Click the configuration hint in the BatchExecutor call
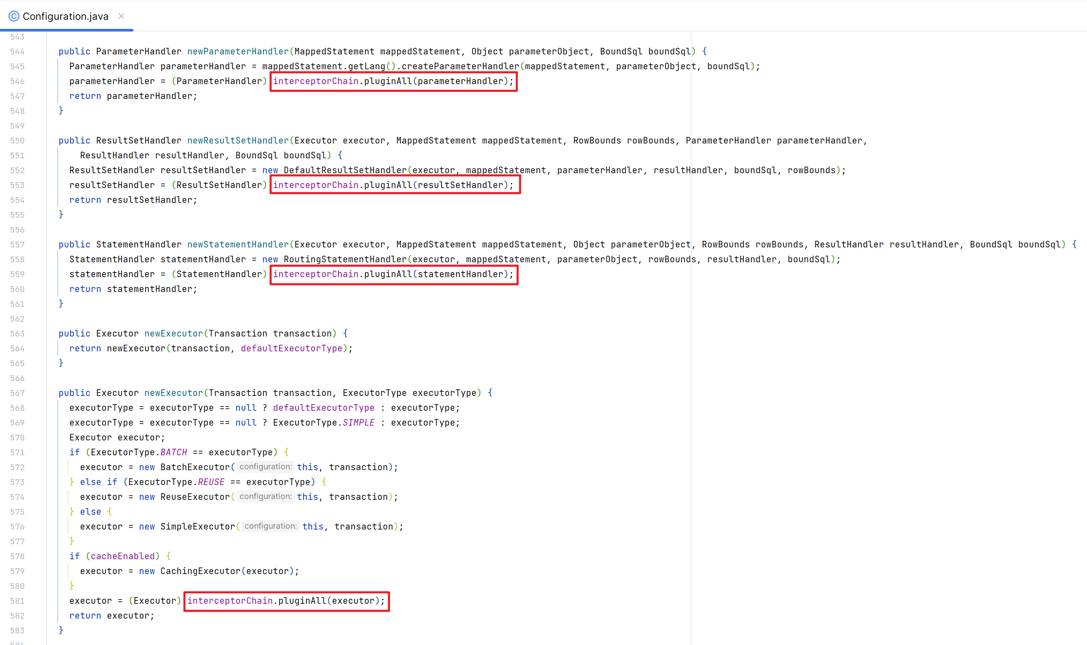 point(266,467)
